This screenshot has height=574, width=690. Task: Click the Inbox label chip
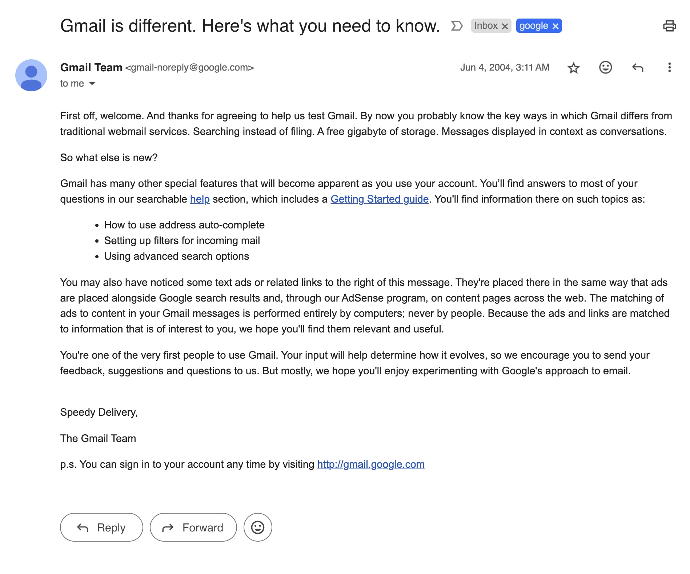pos(486,26)
